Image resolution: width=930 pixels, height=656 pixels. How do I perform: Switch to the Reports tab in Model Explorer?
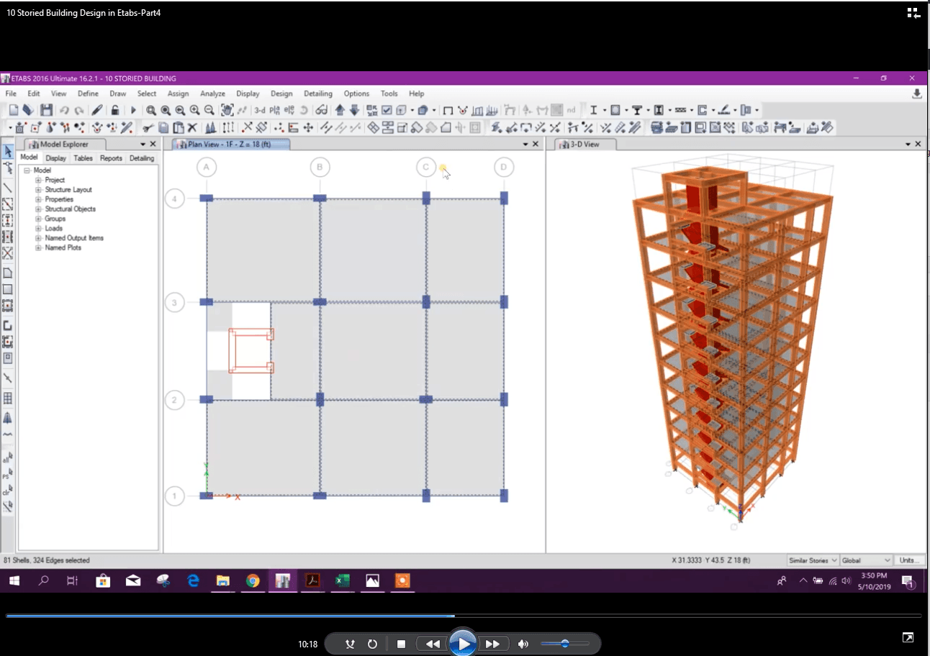[111, 158]
